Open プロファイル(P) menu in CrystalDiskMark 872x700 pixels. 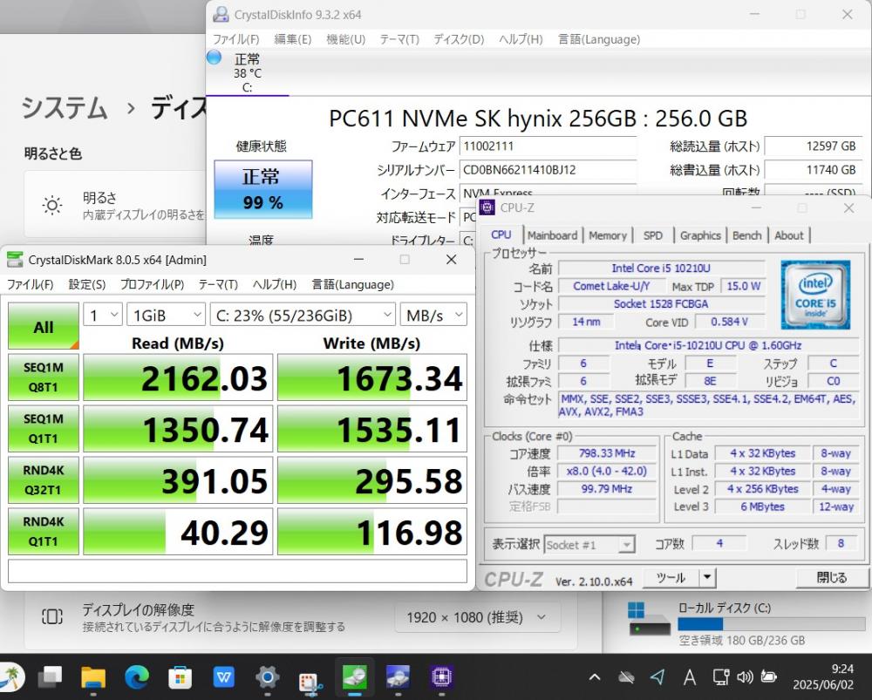point(153,285)
